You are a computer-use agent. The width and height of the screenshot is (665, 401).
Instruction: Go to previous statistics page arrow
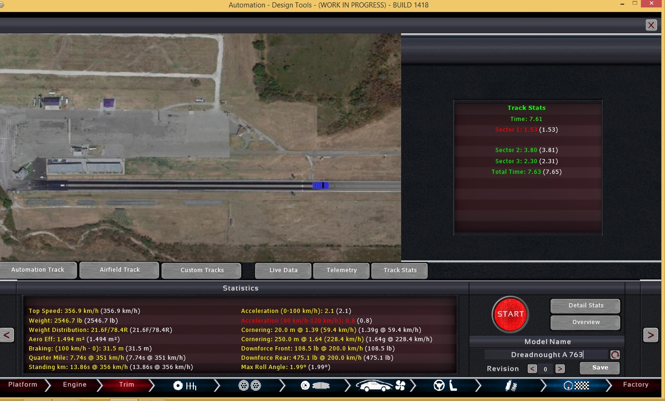(x=7, y=335)
